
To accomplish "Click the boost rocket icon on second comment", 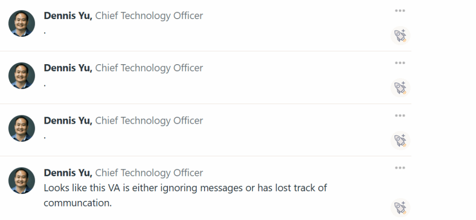I will tap(400, 88).
